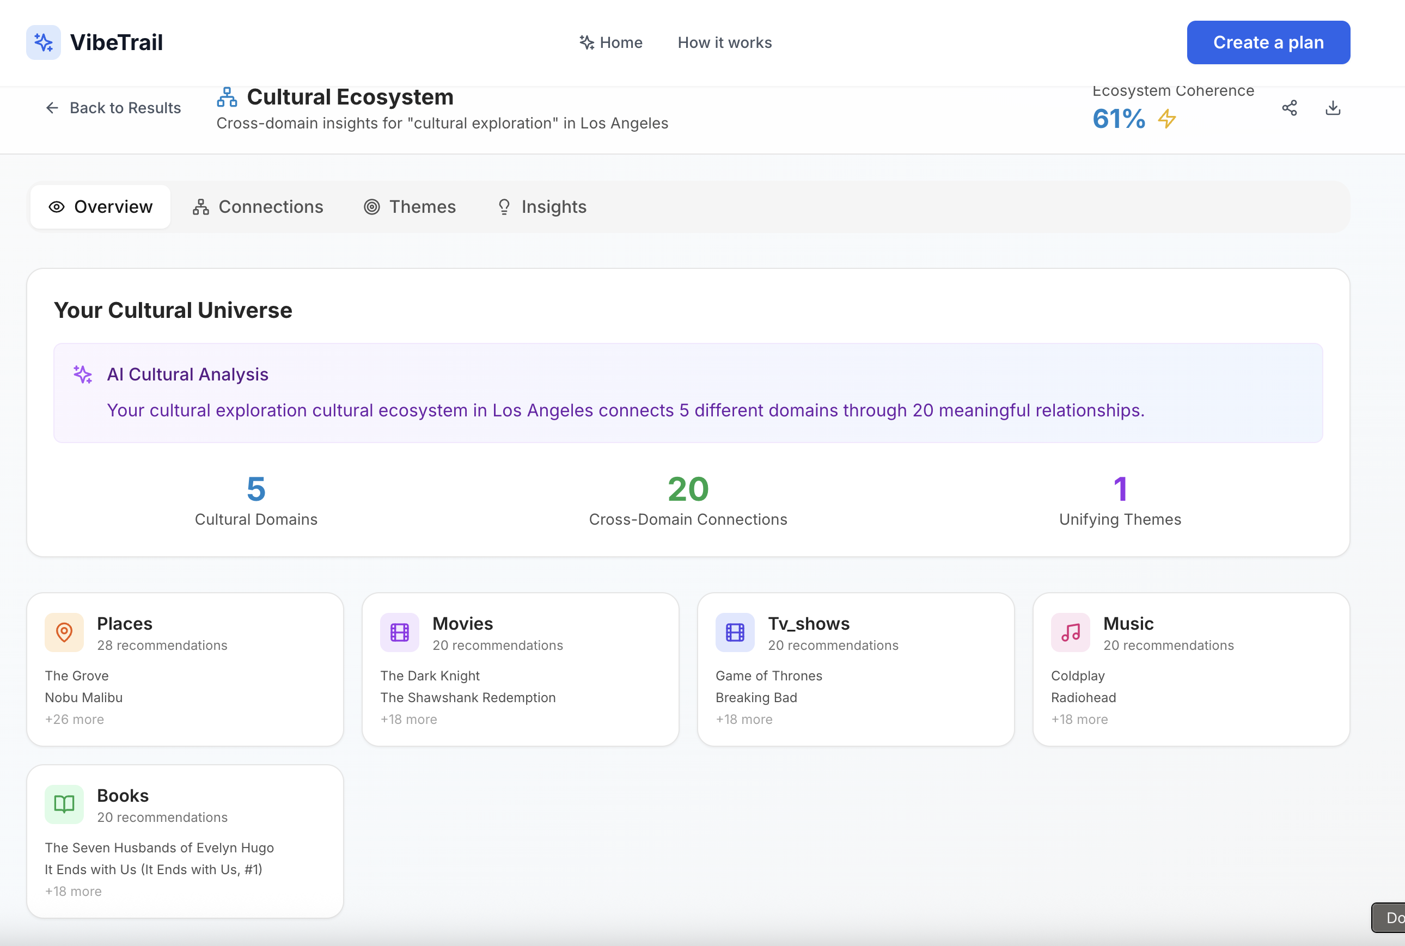The image size is (1405, 946).
Task: Click the Books open-book icon
Action: pos(64,804)
